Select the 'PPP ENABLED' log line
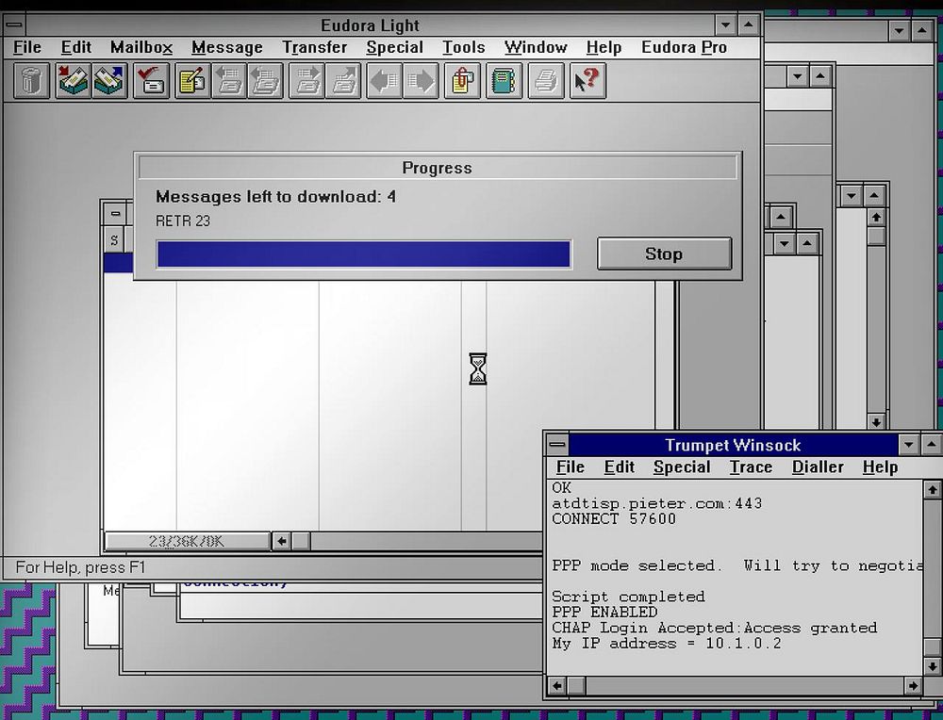The image size is (943, 720). (604, 613)
